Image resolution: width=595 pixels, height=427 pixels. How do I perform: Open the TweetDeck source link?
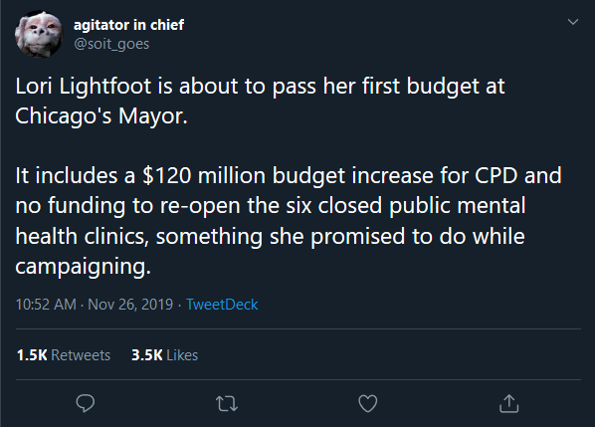click(x=222, y=305)
